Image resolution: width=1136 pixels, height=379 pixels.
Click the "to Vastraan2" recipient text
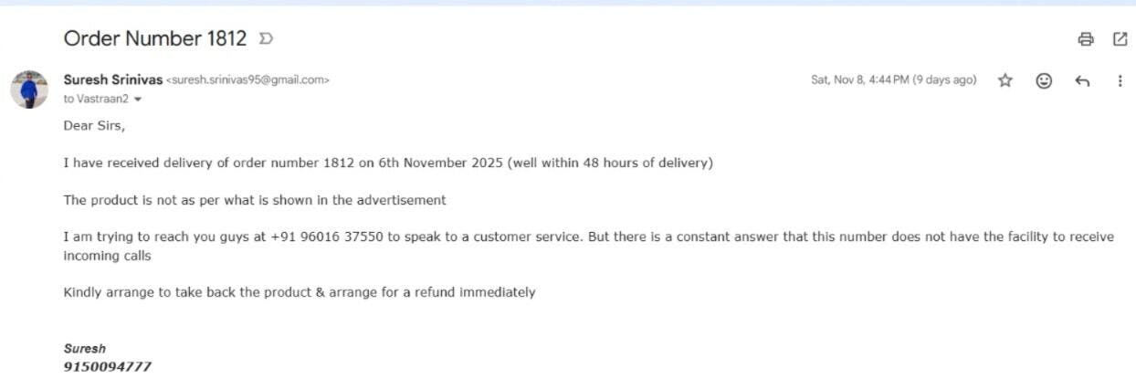(x=96, y=99)
